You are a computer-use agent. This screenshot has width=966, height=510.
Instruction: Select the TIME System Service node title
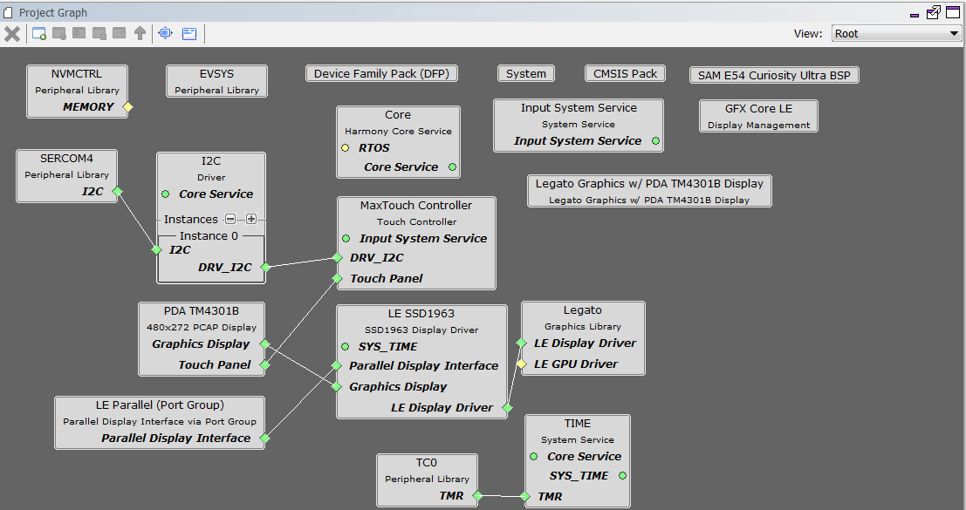click(578, 424)
